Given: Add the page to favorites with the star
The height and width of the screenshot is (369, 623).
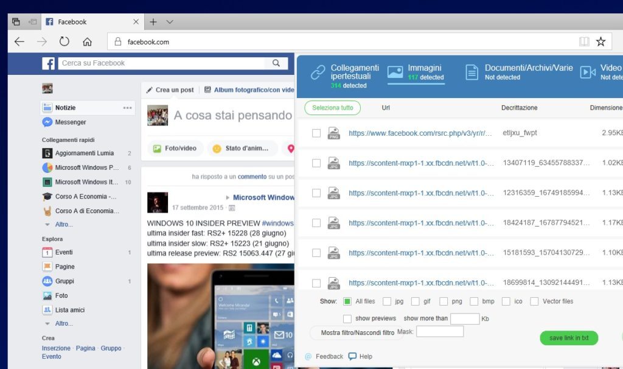Looking at the screenshot, I should 600,41.
